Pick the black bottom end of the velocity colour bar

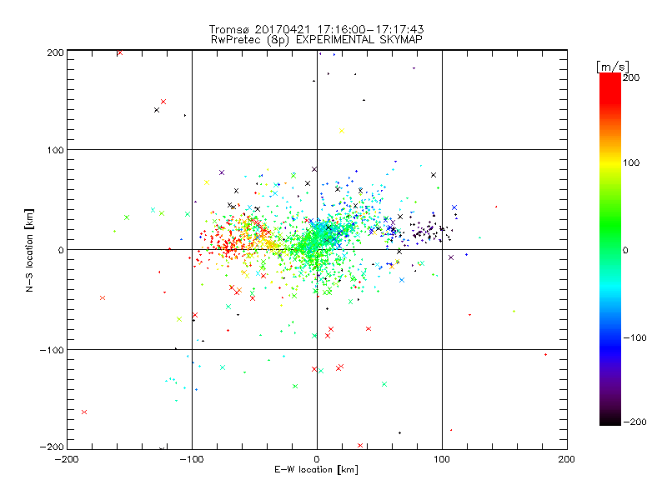tap(610, 421)
